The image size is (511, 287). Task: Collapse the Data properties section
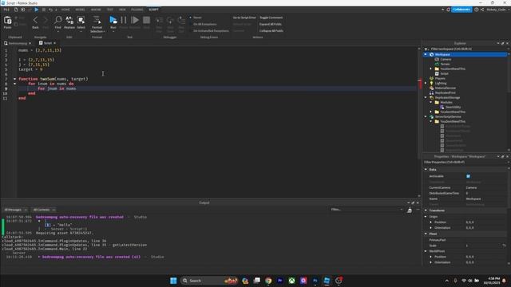(x=426, y=169)
